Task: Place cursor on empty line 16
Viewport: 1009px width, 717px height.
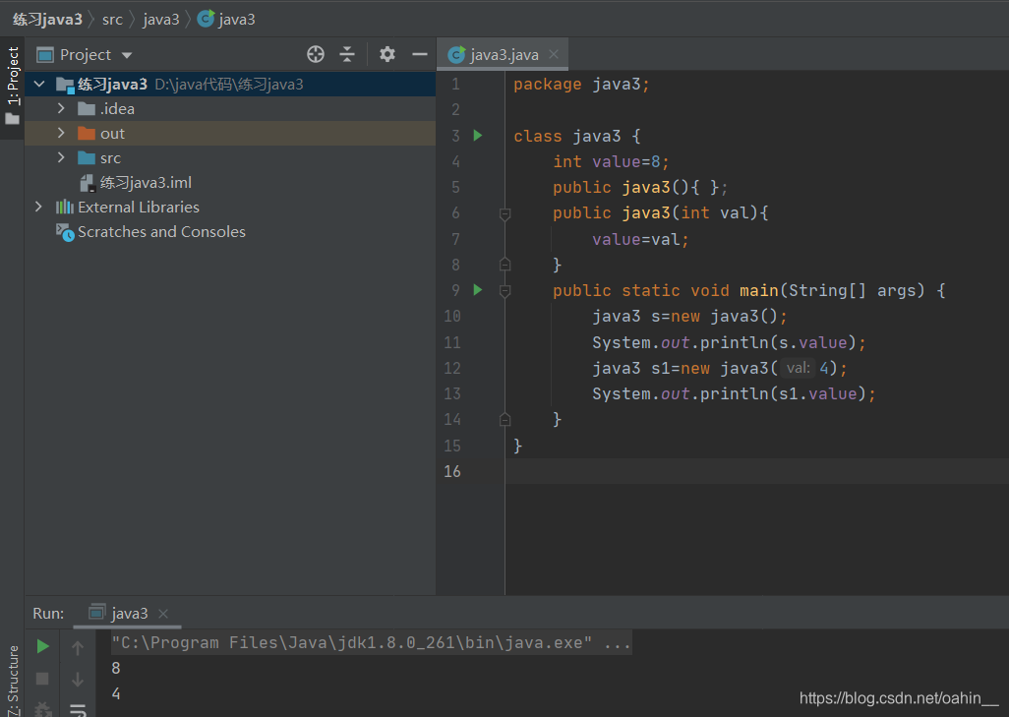Action: tap(757, 471)
